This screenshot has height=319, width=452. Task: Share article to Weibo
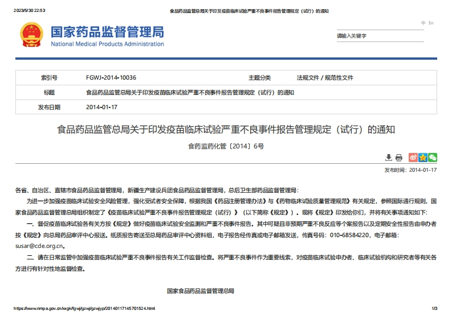click(x=413, y=158)
